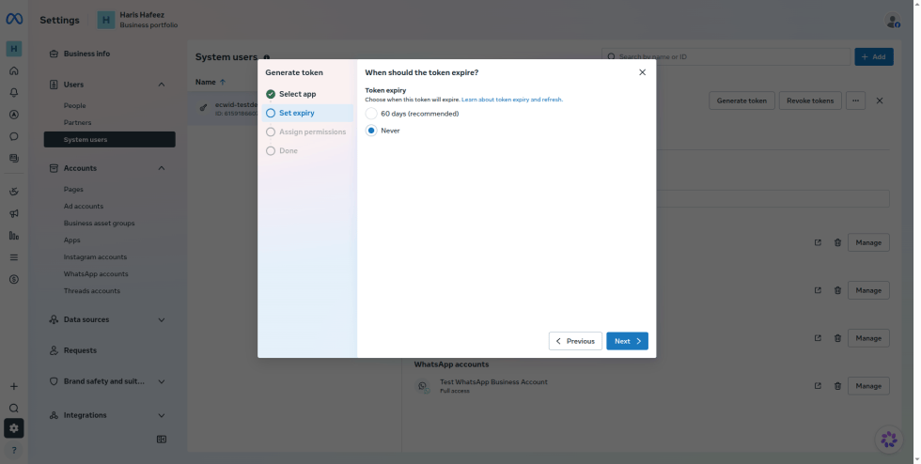Screen dimensions: 921x464
Task: Click the Previous button
Action: [575, 341]
